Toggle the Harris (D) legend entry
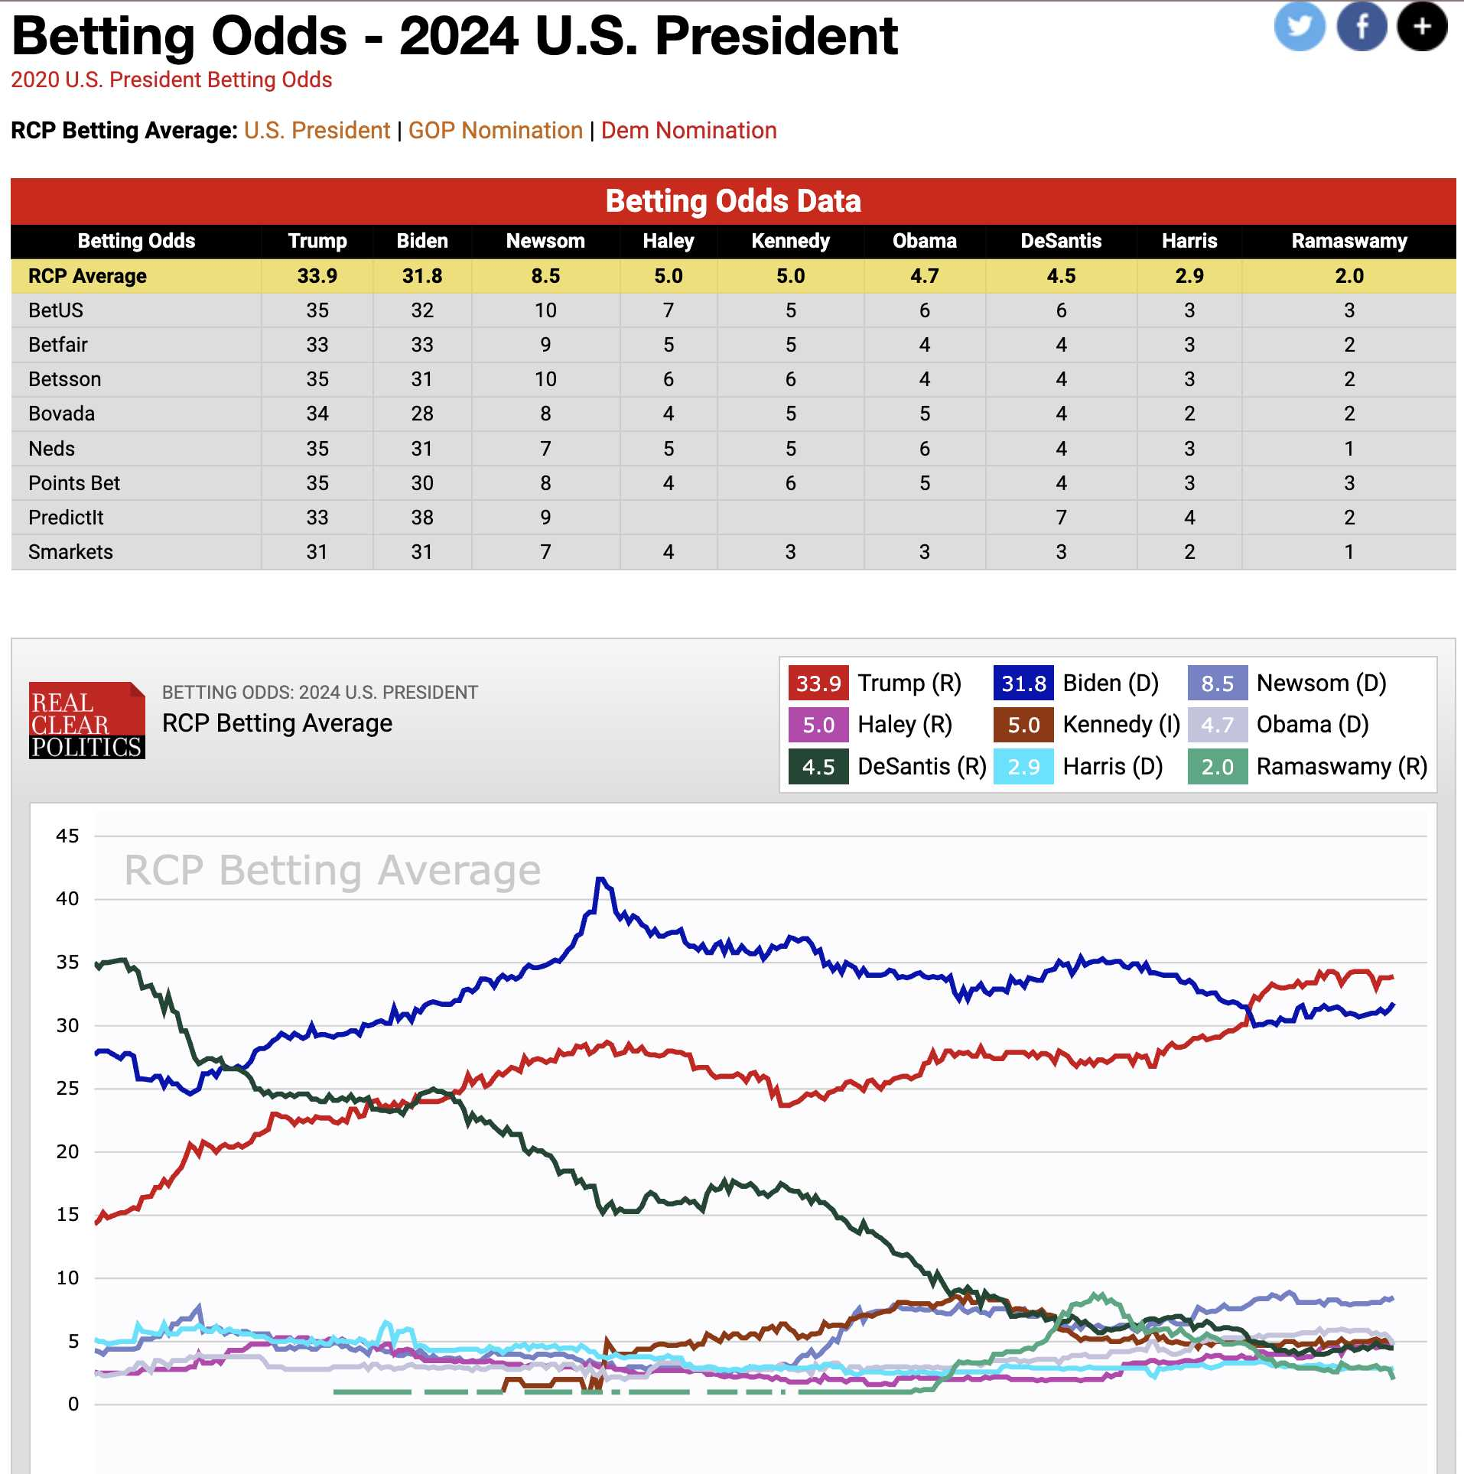The height and width of the screenshot is (1474, 1464). (x=1078, y=766)
